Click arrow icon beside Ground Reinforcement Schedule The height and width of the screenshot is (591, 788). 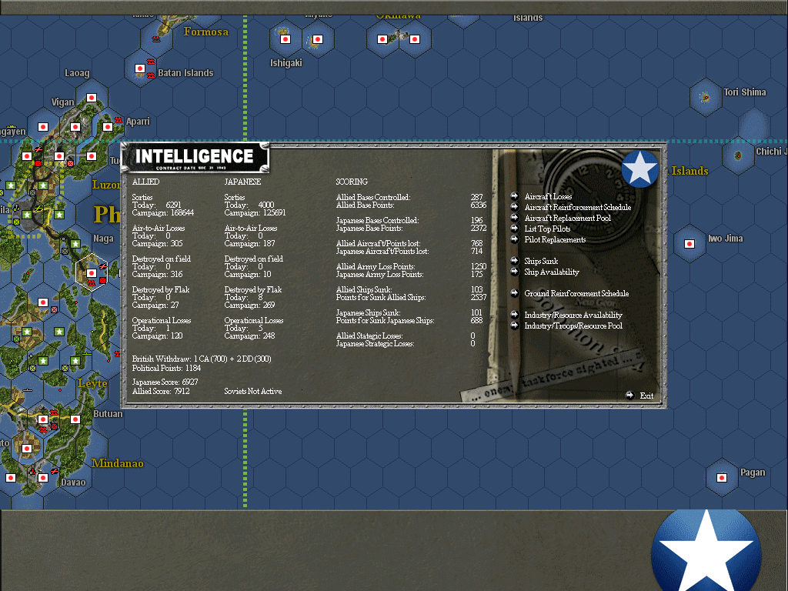click(514, 293)
